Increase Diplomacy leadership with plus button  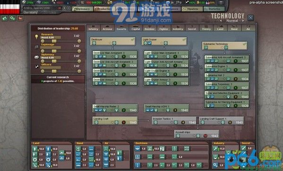(x=79, y=61)
